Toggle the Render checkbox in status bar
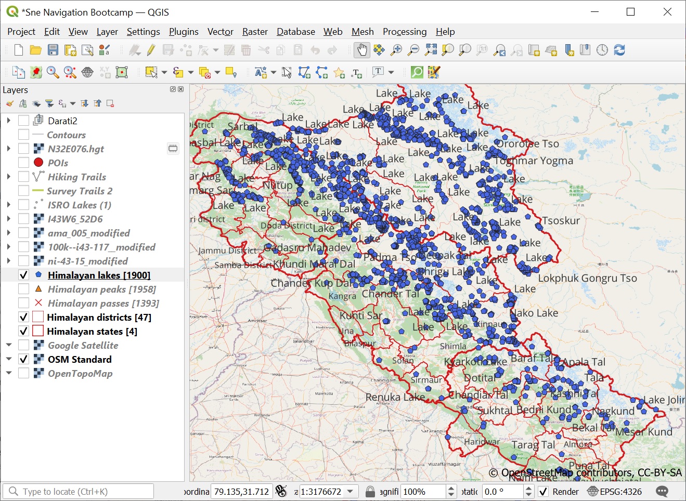686x501 pixels. 543,492
